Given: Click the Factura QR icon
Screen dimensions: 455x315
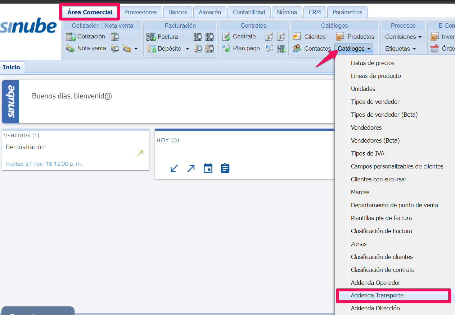Looking at the screenshot, I should pos(151,37).
